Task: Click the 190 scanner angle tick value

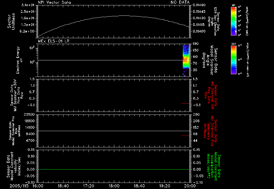Action: 196,44
